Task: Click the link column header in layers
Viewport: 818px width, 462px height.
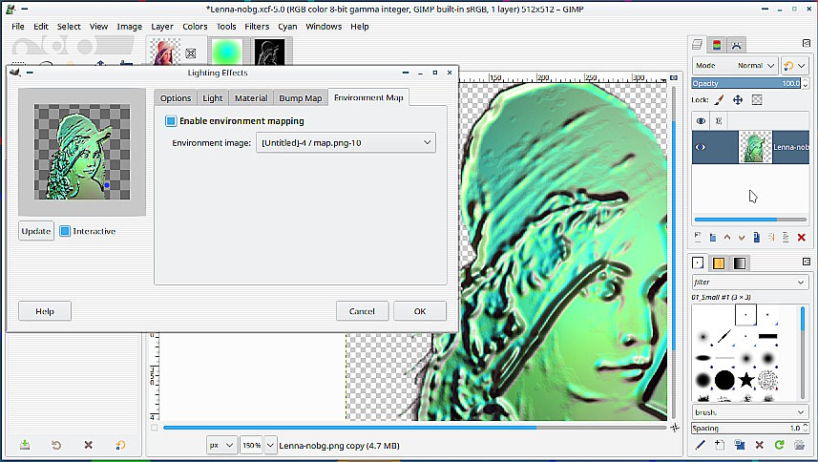Action: (x=719, y=121)
